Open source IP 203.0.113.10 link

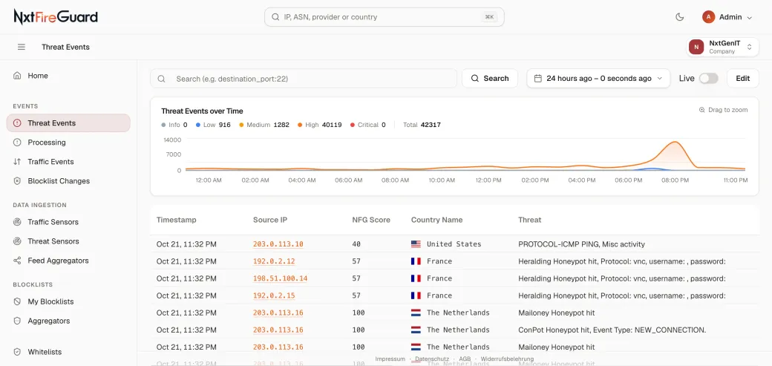tap(278, 244)
